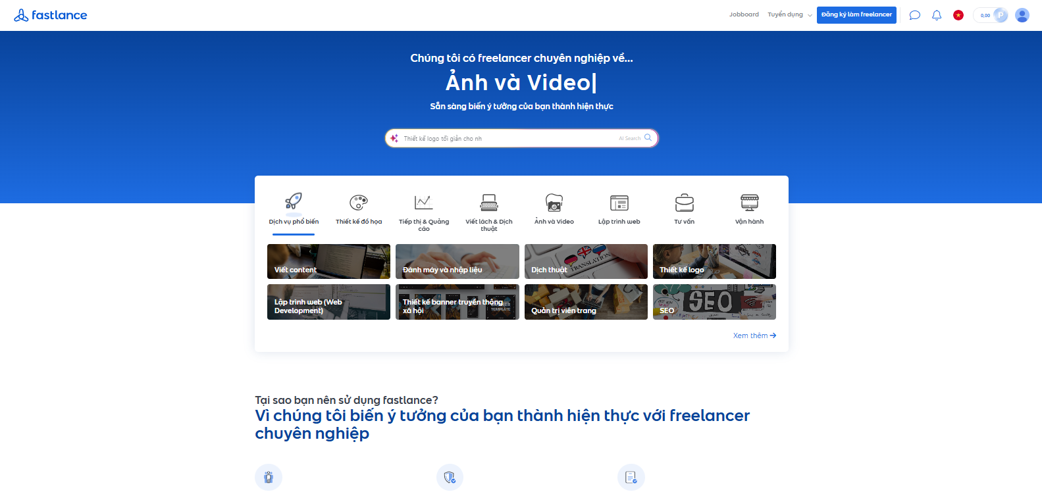Open the chat messages icon

click(914, 15)
